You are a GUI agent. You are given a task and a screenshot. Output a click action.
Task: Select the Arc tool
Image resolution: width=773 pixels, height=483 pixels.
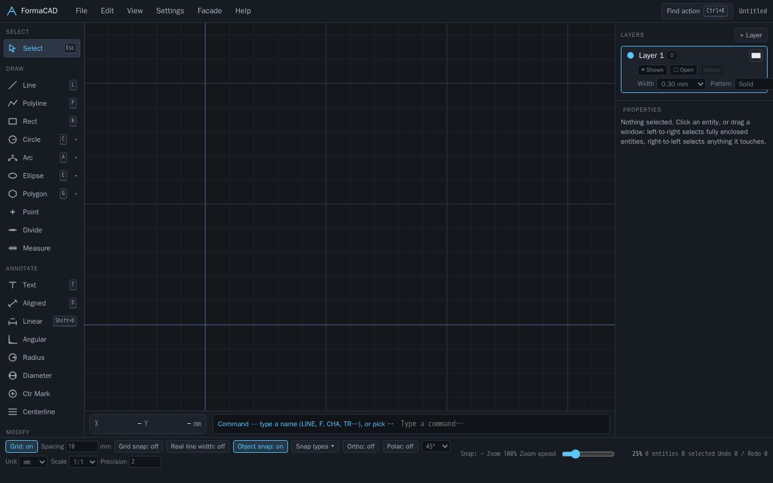click(x=36, y=158)
